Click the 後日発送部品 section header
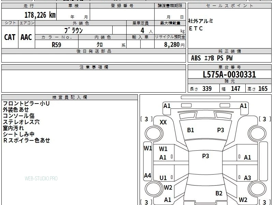The width and height of the screenshot is (273, 205). point(94,51)
